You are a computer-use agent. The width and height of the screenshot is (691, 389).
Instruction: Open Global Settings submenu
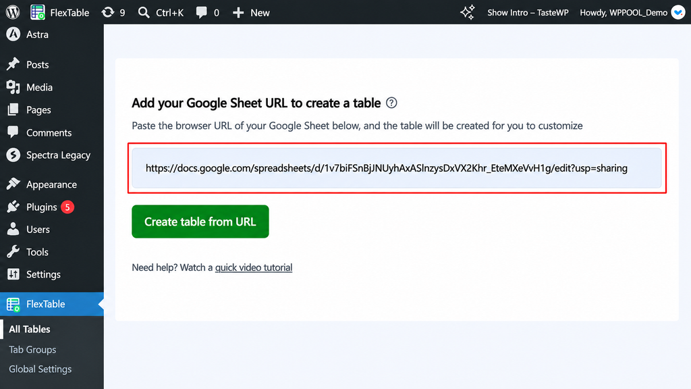40,369
